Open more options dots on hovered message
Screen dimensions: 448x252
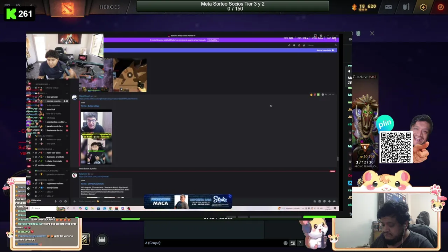click(x=333, y=94)
